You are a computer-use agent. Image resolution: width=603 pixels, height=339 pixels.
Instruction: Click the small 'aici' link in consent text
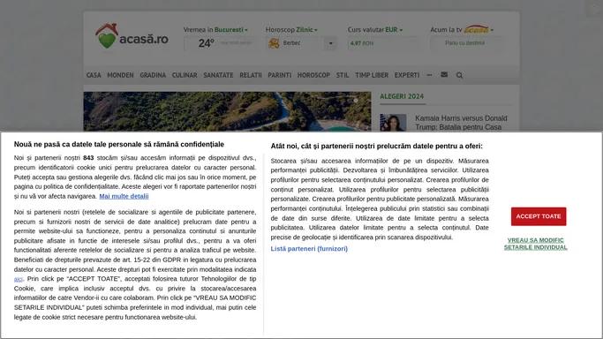tap(18, 279)
